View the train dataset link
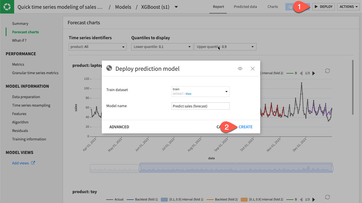362x203 pixels. [188, 94]
